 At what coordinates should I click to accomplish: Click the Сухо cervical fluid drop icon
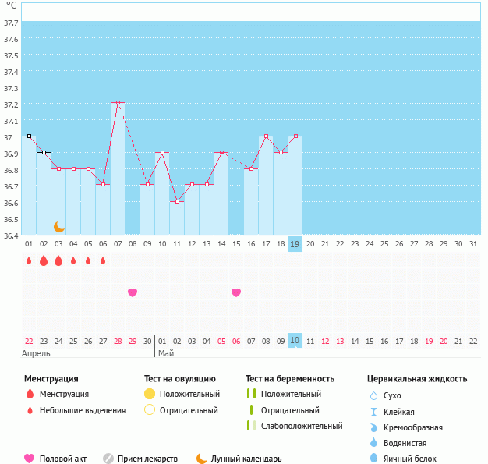point(373,395)
